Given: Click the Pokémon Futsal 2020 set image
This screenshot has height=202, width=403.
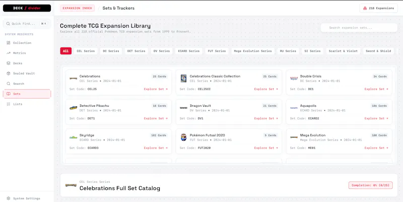Looking at the screenshot, I should pos(183,137).
